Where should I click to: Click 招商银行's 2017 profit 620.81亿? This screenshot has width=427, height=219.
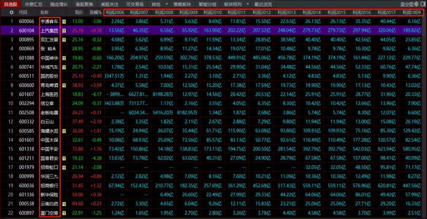[x=386, y=186]
